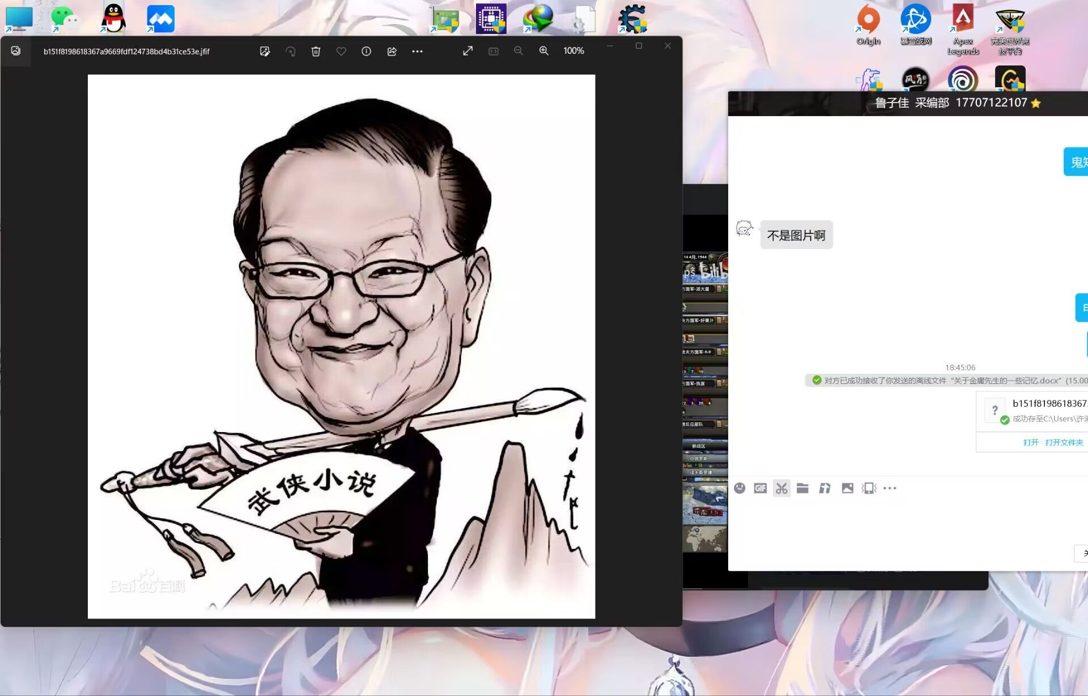Open the black-yellow C logo desktop shortcut
Screen dimensions: 1088x696
1010,79
